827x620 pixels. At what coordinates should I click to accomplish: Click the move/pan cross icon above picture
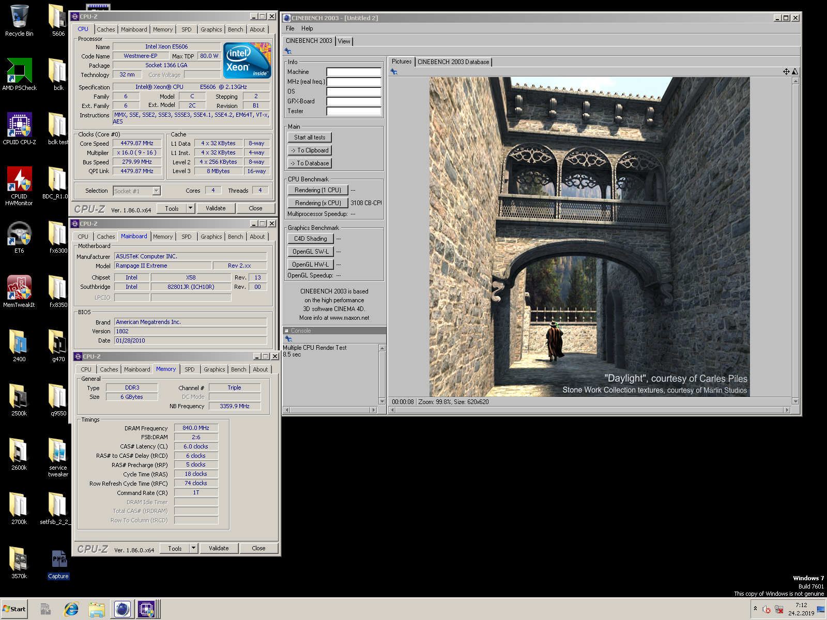point(786,72)
